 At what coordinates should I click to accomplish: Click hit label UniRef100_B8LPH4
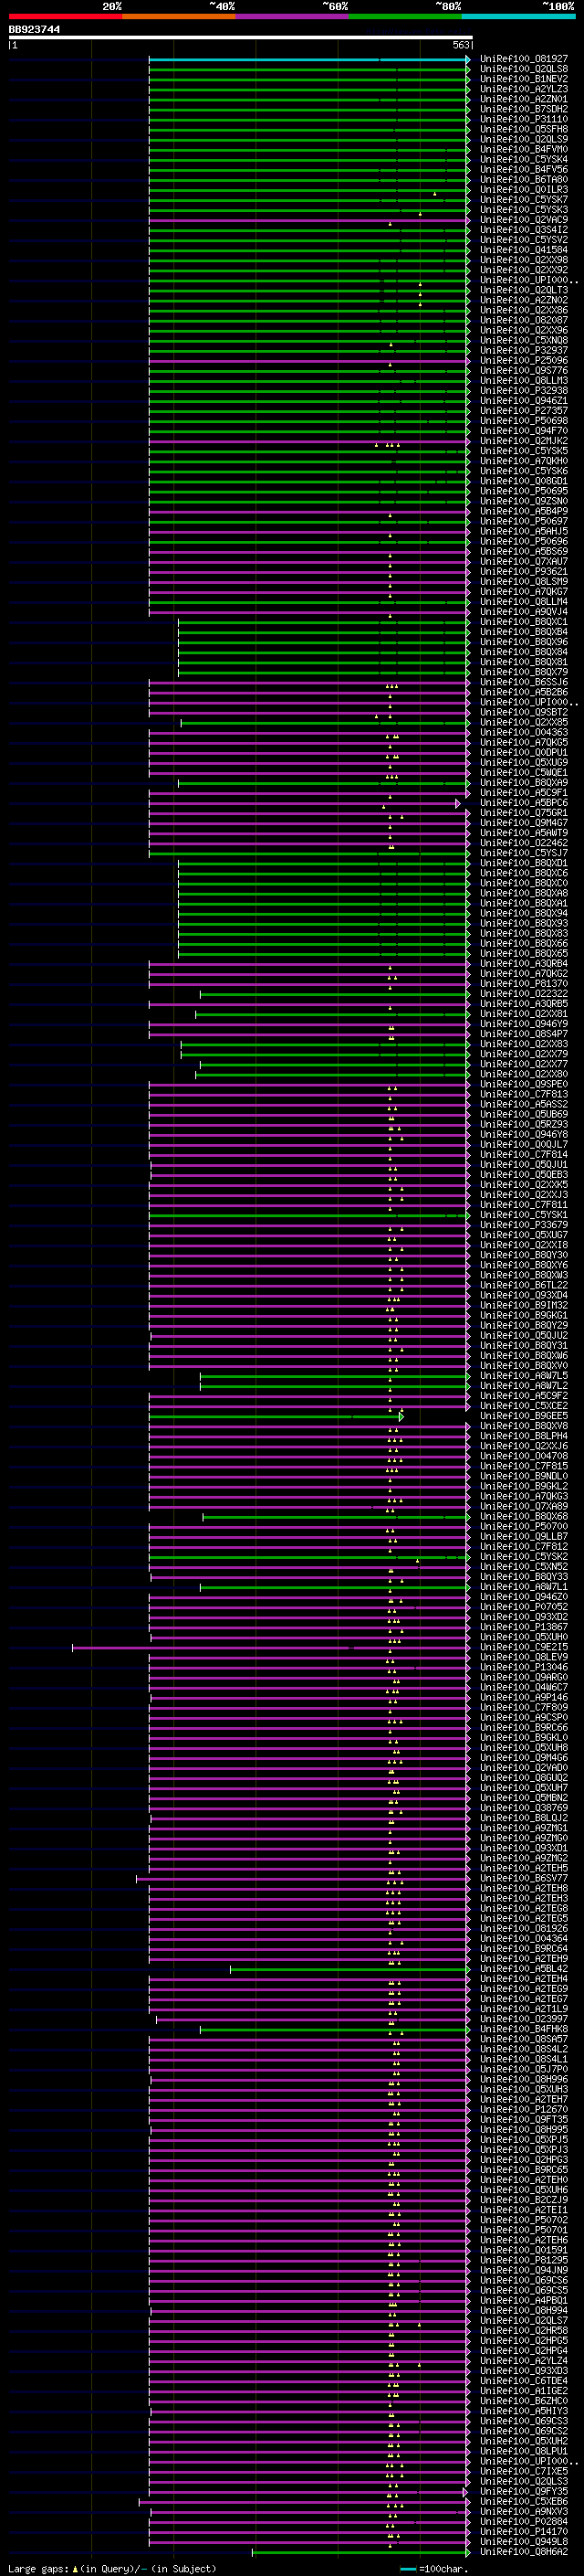[x=524, y=1436]
